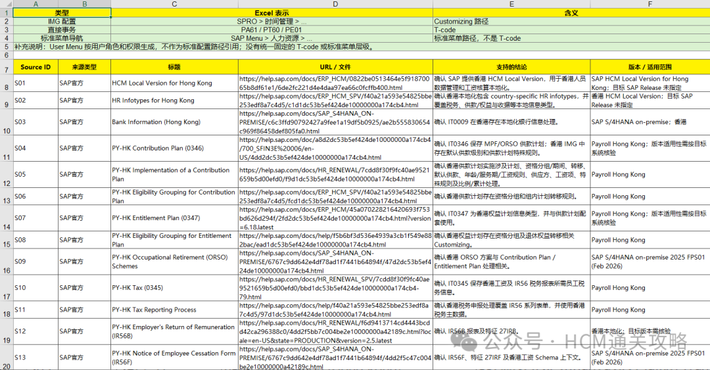Screen dimensions: 710x370
Task: Select the 'S09' source ID cell
Action: (35, 262)
